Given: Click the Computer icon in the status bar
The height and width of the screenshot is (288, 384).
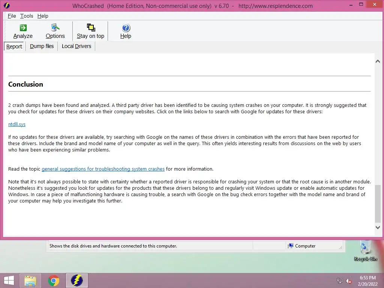Looking at the screenshot, I should pyautogui.click(x=291, y=246).
